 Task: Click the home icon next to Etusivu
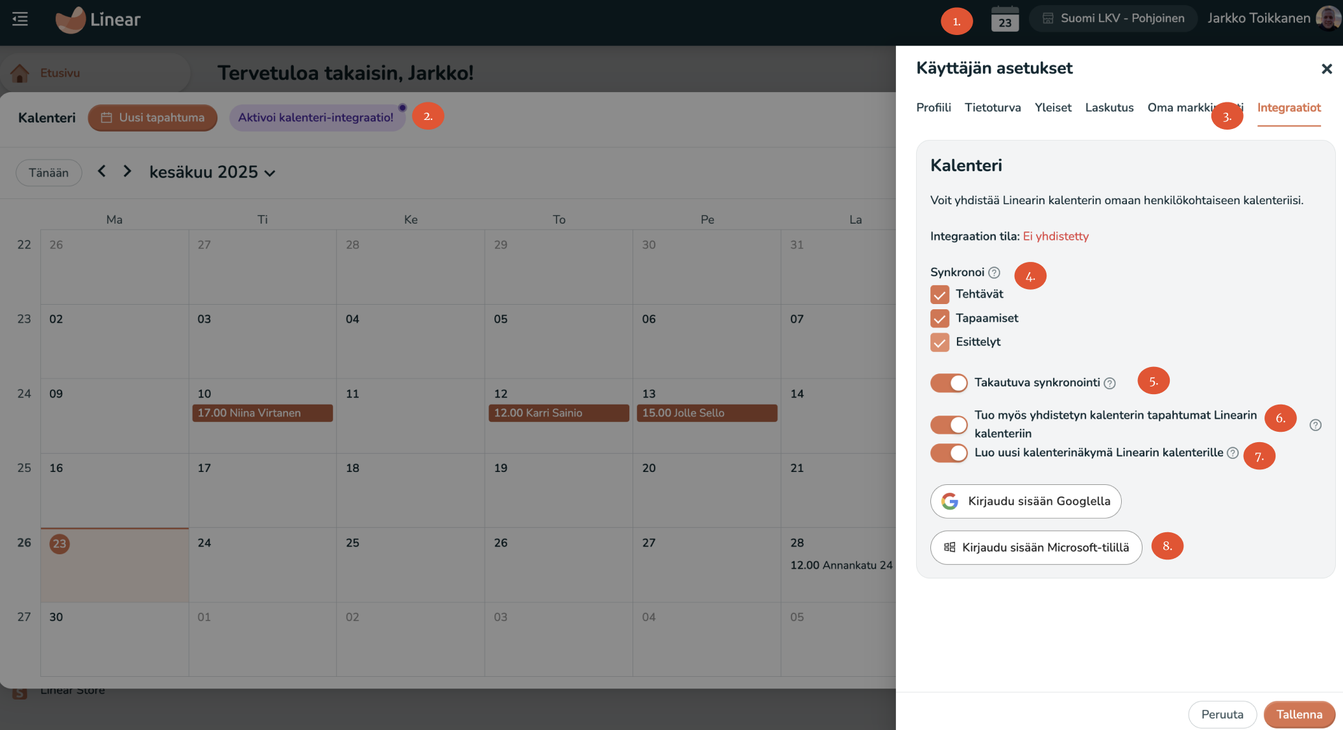tap(20, 73)
